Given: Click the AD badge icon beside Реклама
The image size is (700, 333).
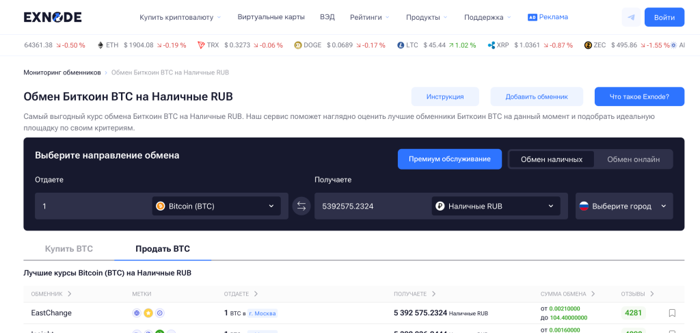Looking at the screenshot, I should pos(532,17).
